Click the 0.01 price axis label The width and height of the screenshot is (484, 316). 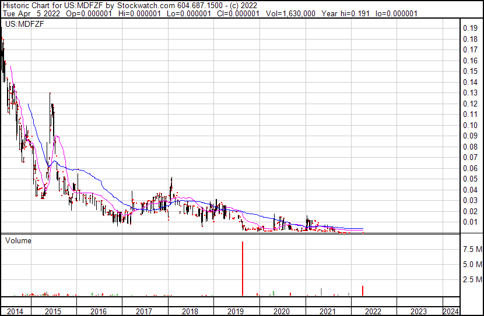[x=470, y=222]
